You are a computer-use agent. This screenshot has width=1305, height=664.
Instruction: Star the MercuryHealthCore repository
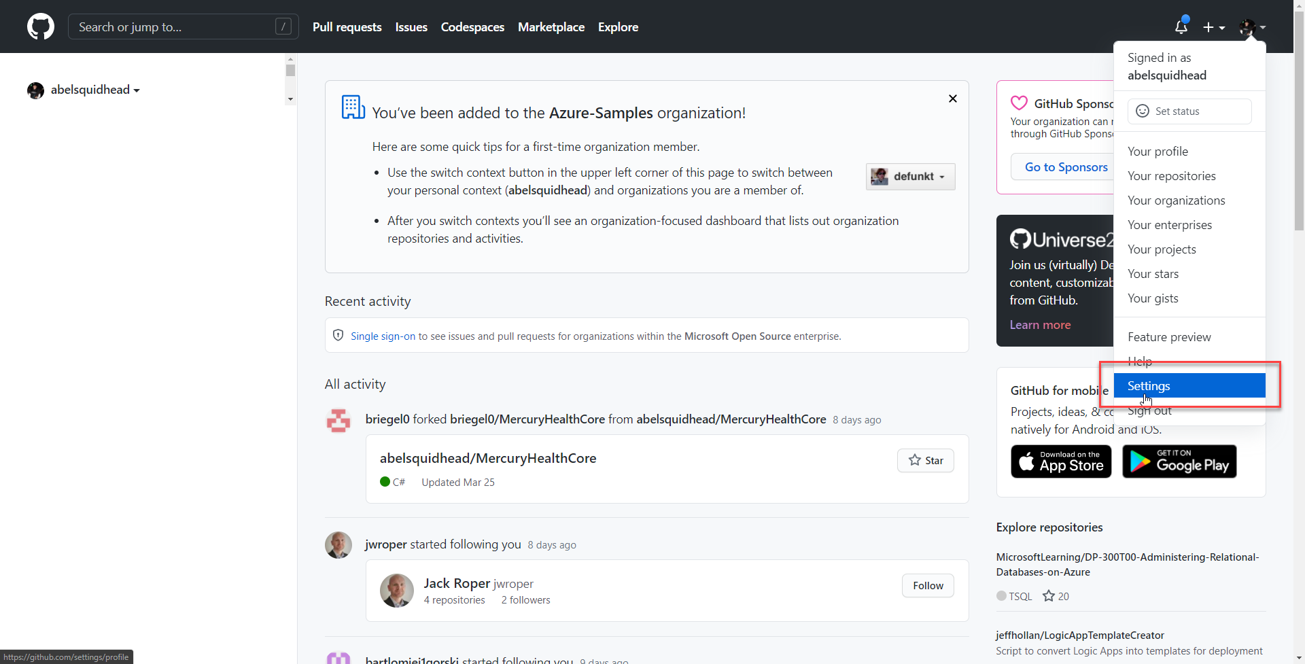click(x=925, y=460)
